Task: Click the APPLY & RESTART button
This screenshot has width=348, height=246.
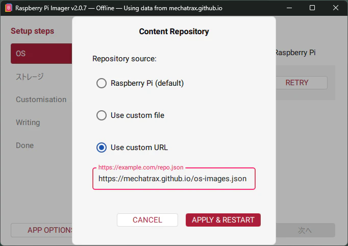Action: point(223,220)
